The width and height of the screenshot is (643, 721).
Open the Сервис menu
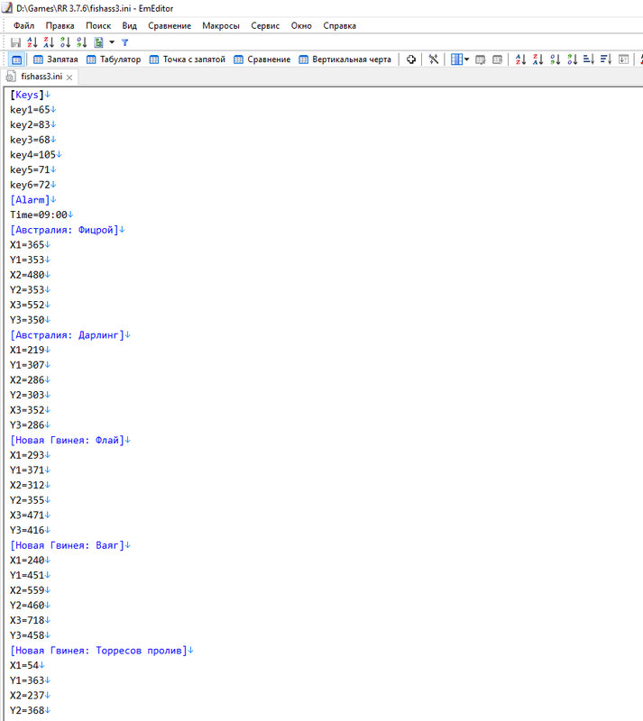[x=265, y=26]
